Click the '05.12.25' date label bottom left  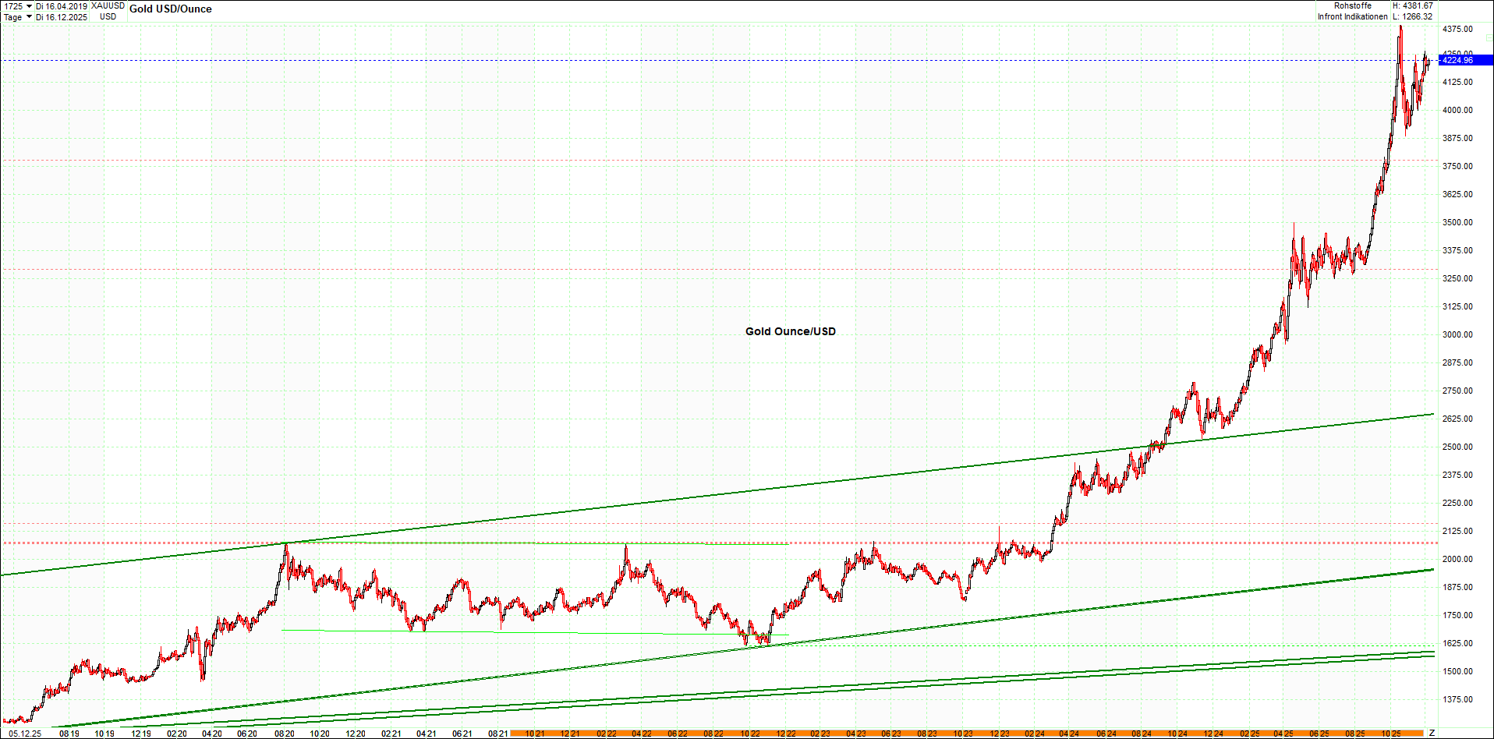pyautogui.click(x=23, y=734)
